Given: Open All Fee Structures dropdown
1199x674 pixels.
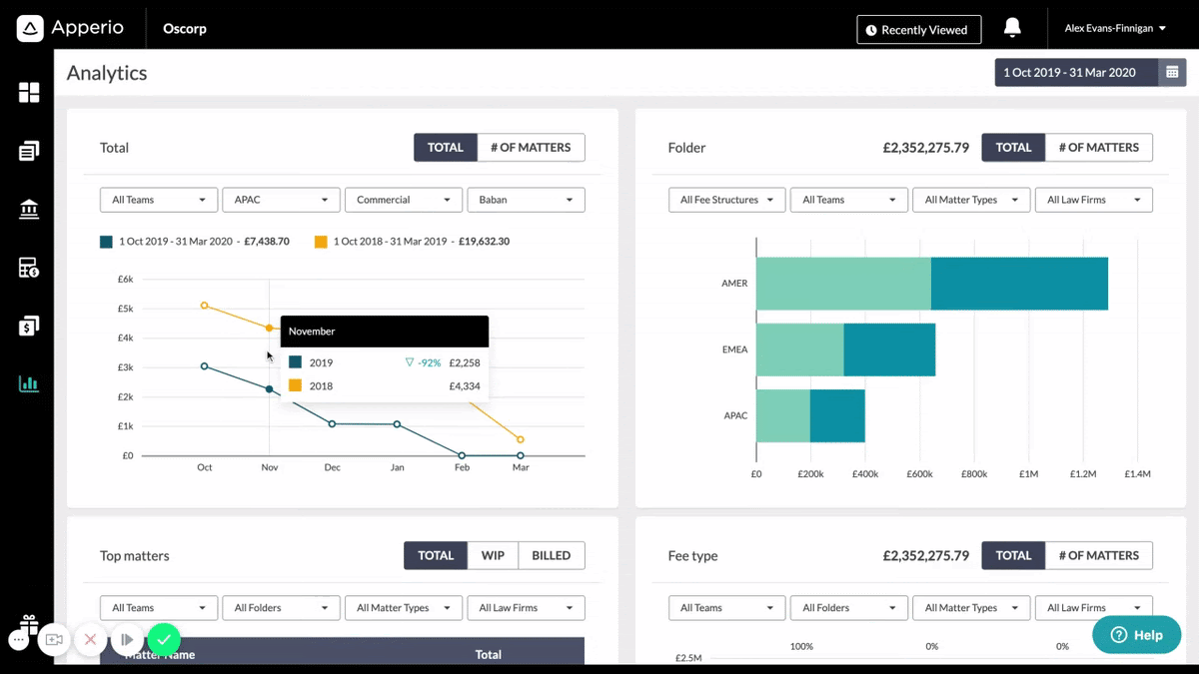Looking at the screenshot, I should 726,200.
